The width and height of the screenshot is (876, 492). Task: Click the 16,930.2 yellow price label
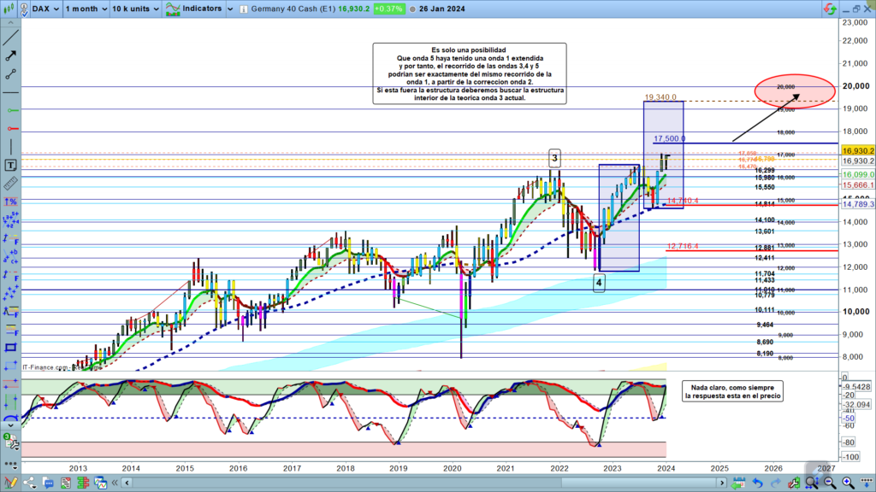point(856,150)
